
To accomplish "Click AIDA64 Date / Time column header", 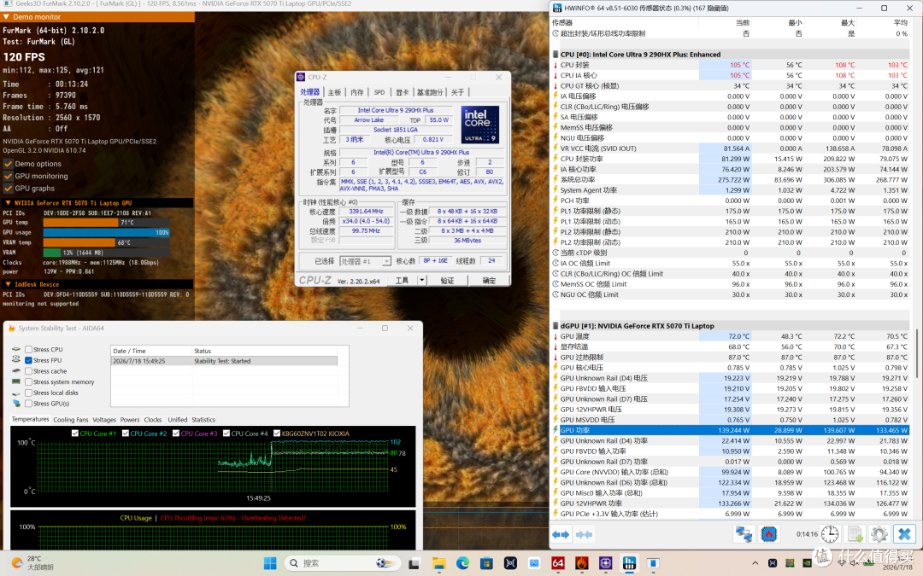I will coord(152,351).
